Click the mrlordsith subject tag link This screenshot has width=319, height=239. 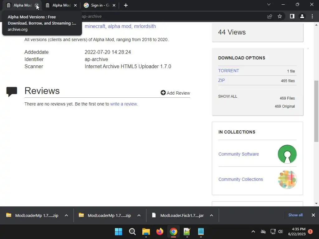[145, 26]
